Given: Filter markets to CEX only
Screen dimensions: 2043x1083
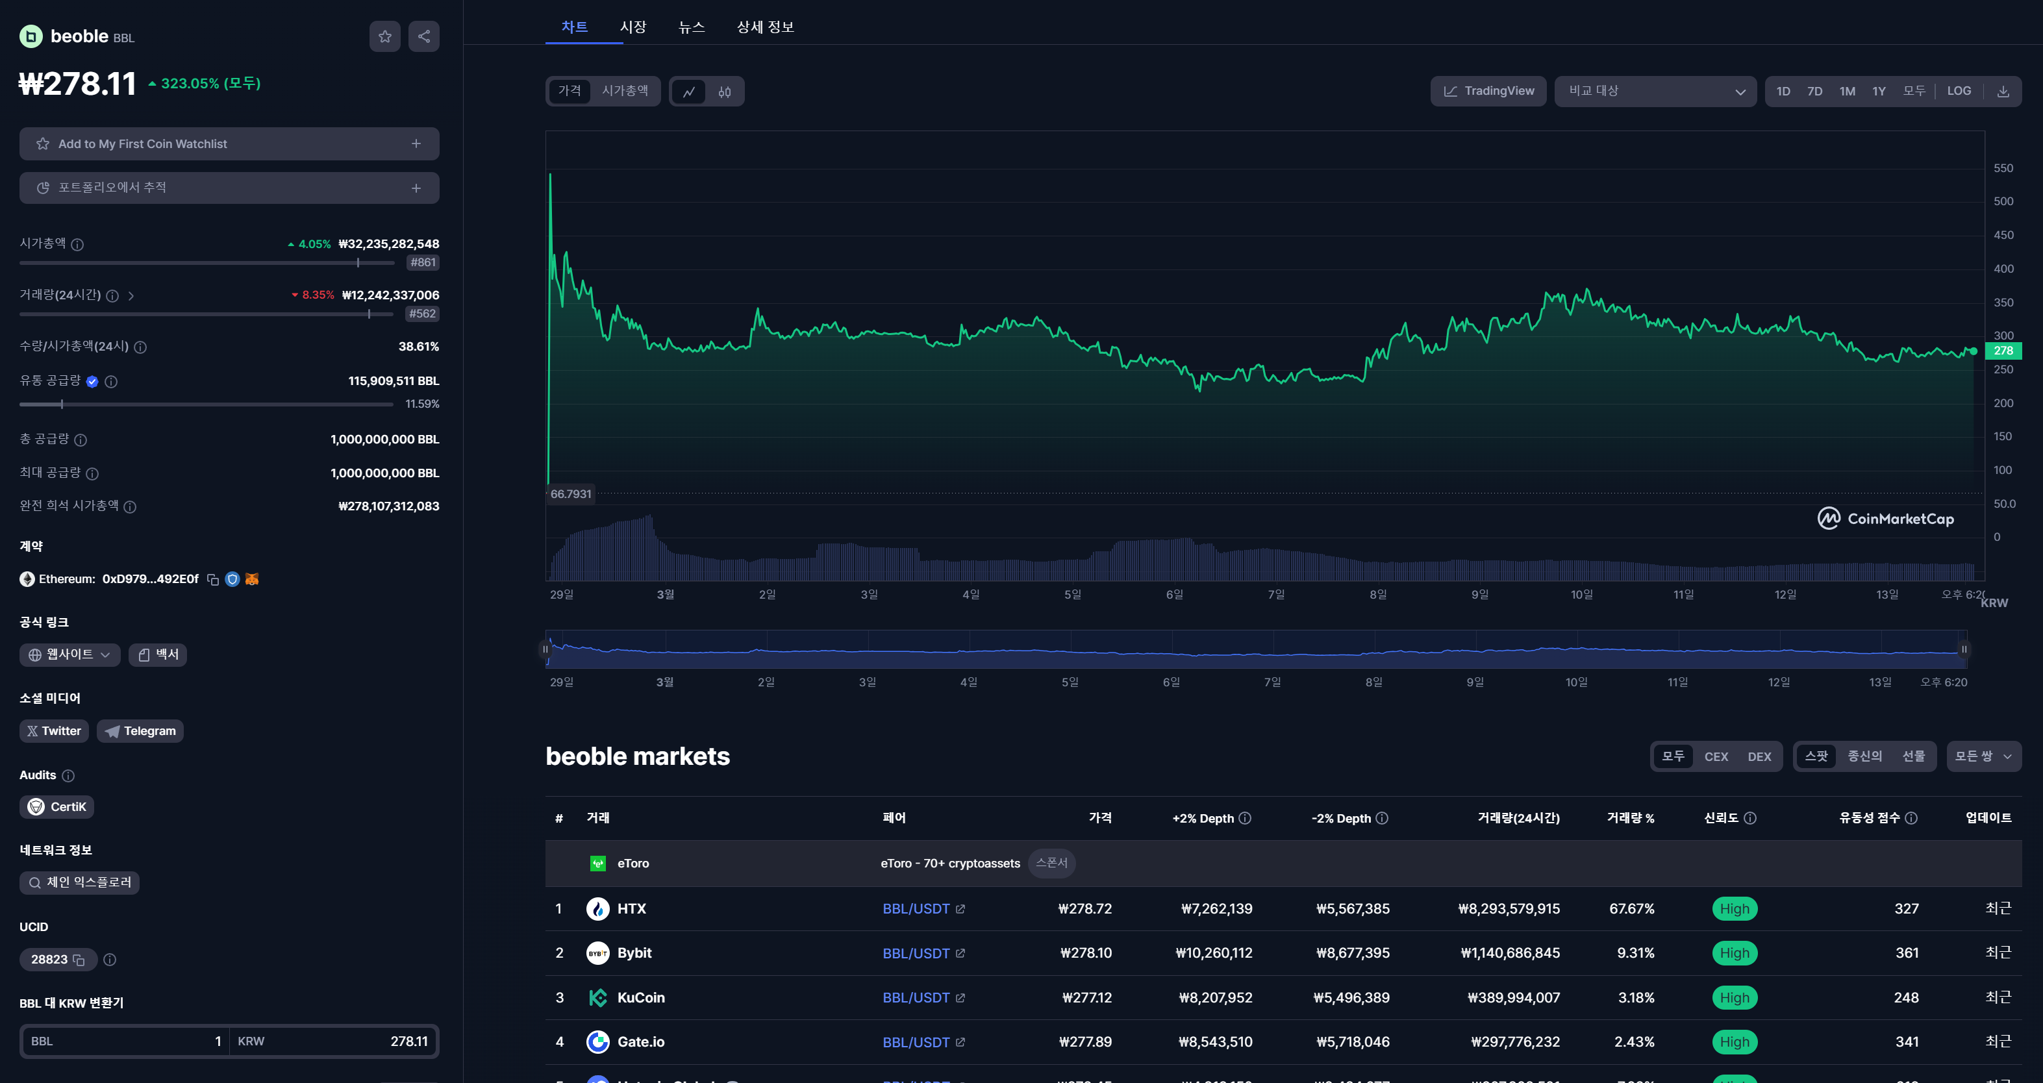Looking at the screenshot, I should tap(1716, 757).
